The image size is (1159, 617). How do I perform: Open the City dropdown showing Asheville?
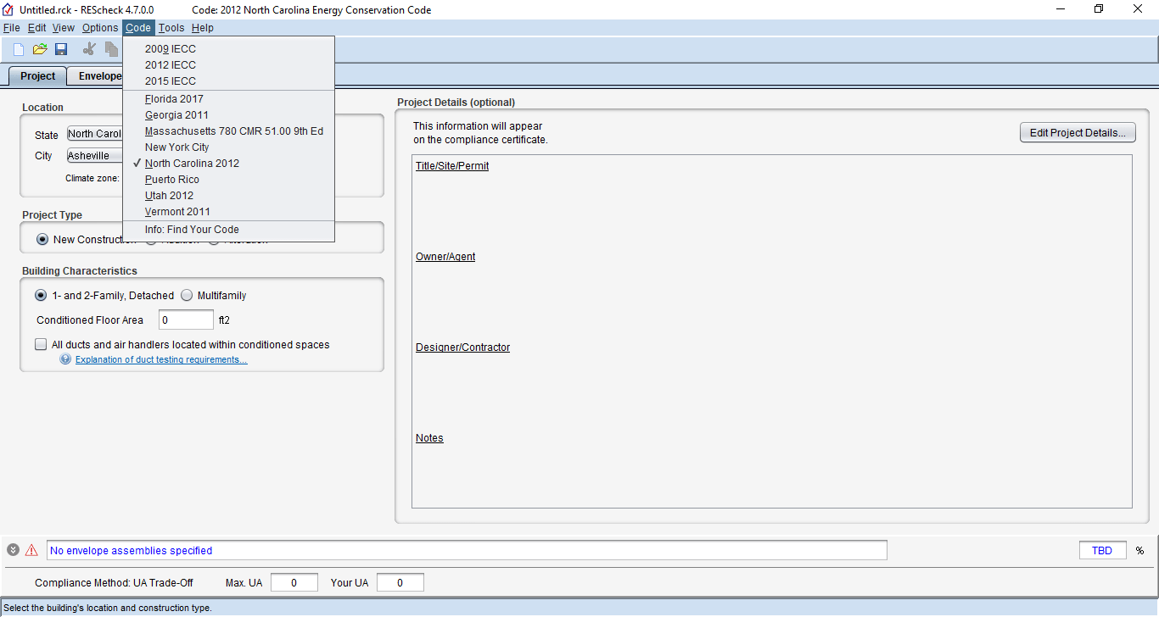tap(95, 156)
